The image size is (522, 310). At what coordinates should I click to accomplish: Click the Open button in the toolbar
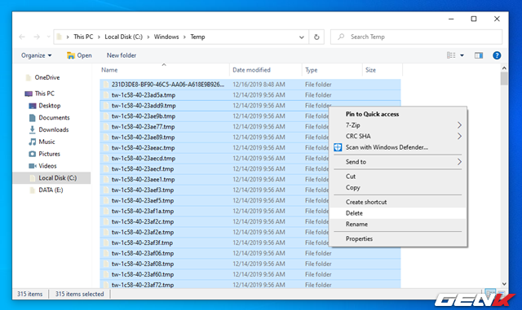click(79, 55)
